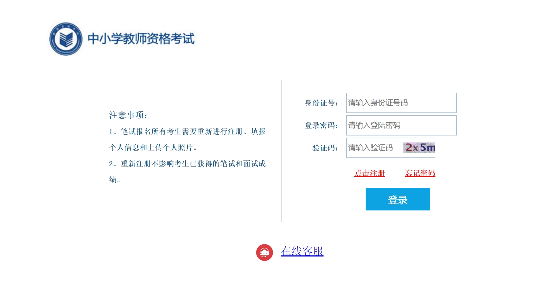This screenshot has height=283, width=553.
Task: Click the notice line 个人信息和上传个人照片
Action: pyautogui.click(x=153, y=148)
